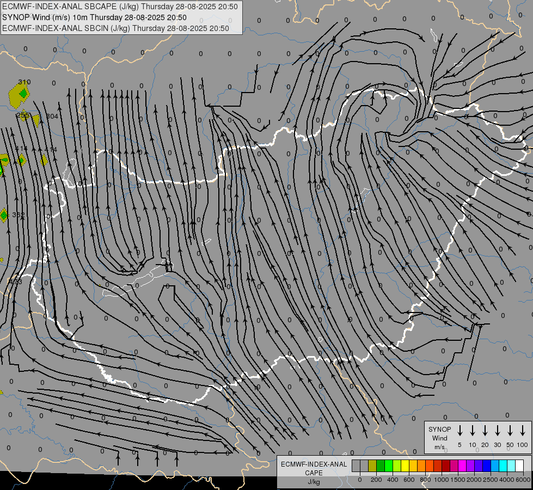Click the 1000 tick label on color bar
The image size is (533, 490).
(441, 480)
